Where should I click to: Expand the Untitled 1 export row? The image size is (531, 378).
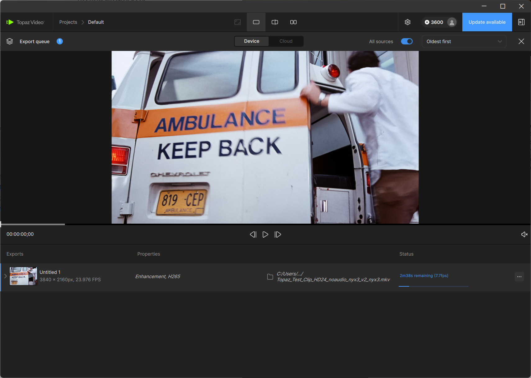pos(5,276)
